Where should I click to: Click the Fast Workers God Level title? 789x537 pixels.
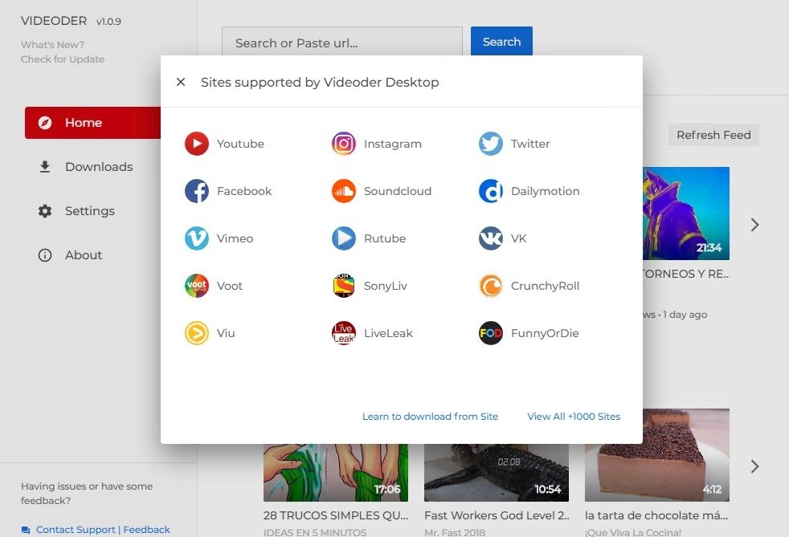[497, 515]
